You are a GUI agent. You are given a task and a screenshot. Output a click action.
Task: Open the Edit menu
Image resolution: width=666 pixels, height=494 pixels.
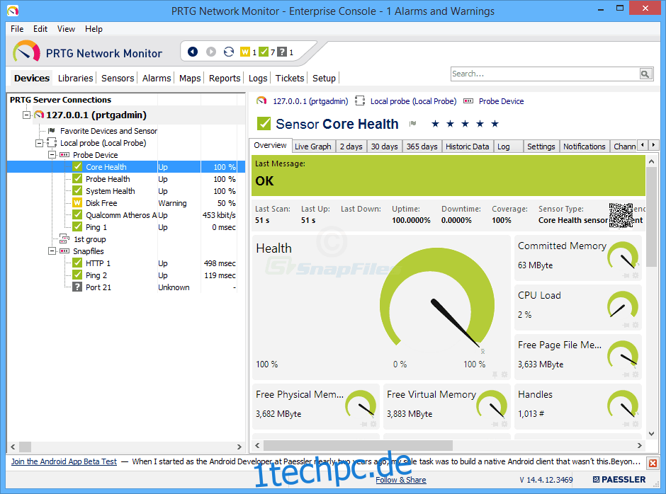pyautogui.click(x=40, y=29)
